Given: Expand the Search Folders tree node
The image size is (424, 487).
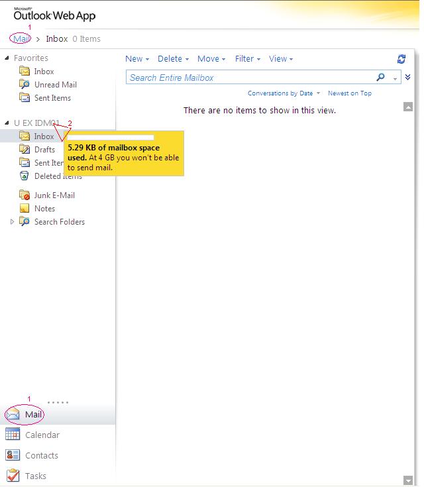Looking at the screenshot, I should [x=12, y=222].
